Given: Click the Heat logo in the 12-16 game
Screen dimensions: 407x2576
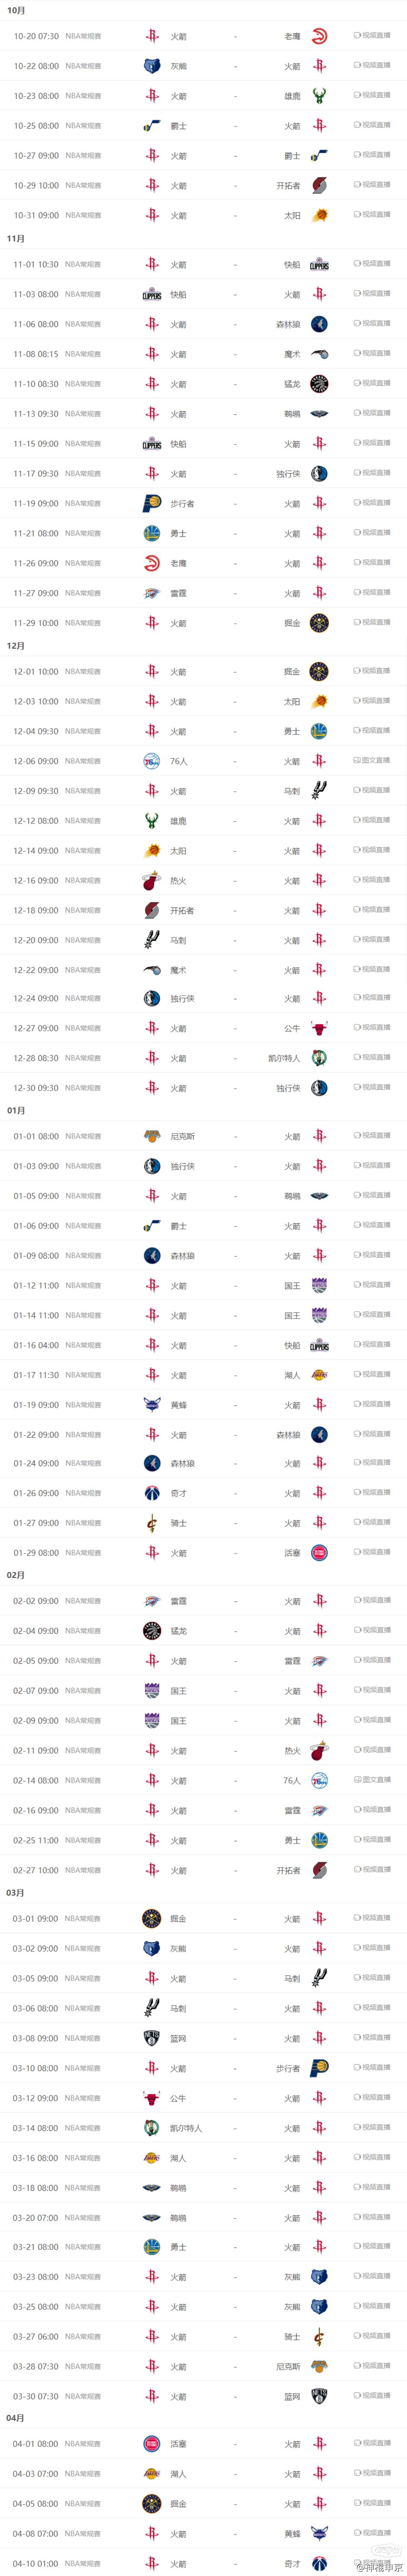Looking at the screenshot, I should 152,881.
